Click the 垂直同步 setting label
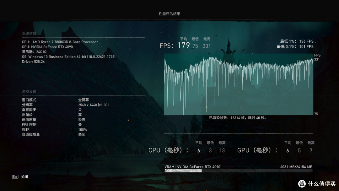The height and width of the screenshot is (191, 339). [x=29, y=110]
